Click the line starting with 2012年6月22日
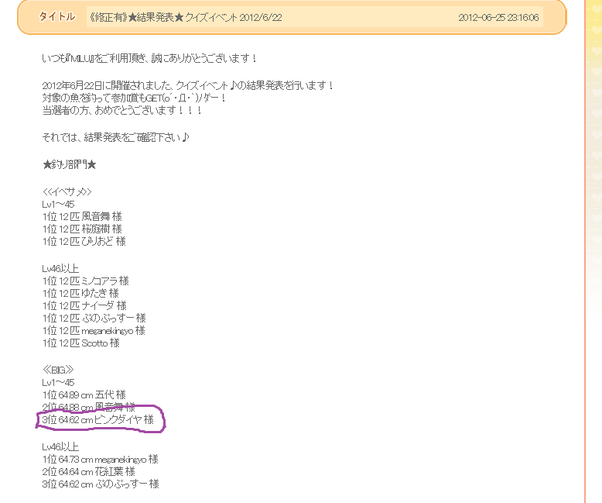Screen dimensions: 602x503 click(188, 85)
